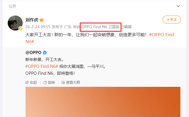
Task: Click the yellow verified badge on avatar
Action: (21, 28)
